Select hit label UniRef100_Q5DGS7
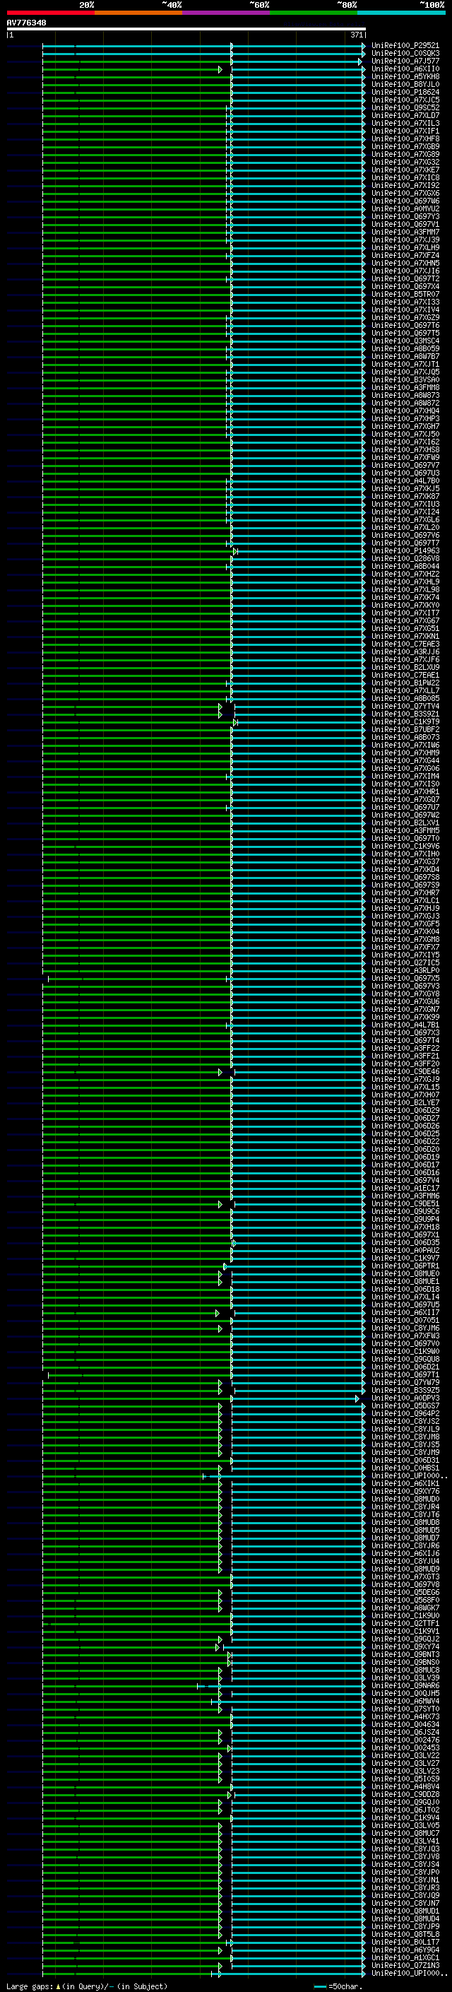The width and height of the screenshot is (452, 1992). [405, 1405]
